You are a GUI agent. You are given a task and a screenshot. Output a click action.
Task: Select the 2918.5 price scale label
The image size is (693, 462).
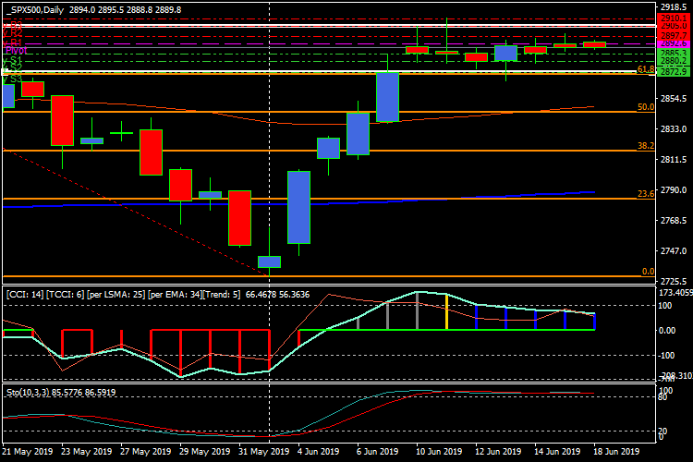pos(673,6)
